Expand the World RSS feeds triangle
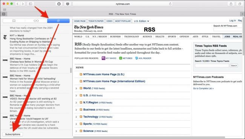Image resolution: width=245 pixels, height=139 pixels. click(x=77, y=89)
